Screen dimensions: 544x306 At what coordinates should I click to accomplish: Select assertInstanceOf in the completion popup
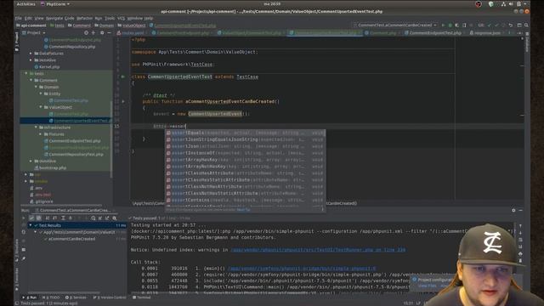click(245, 153)
